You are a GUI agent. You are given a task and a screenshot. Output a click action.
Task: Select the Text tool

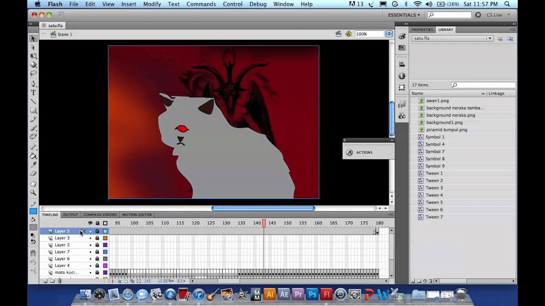click(x=33, y=92)
